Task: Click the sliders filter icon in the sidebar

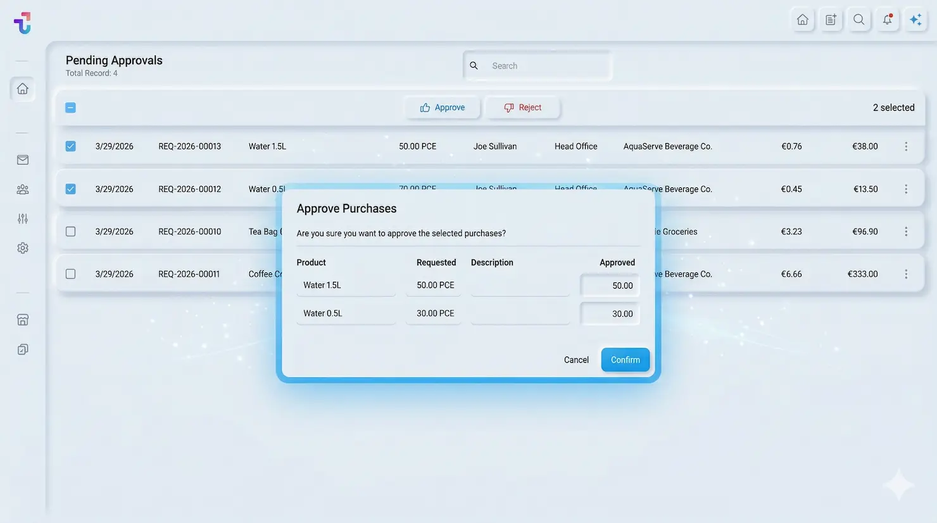Action: (x=23, y=219)
